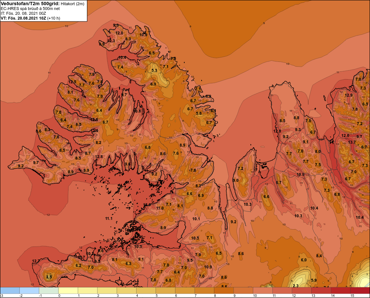
Task: Click the legend scale label '7'
Action: point(196,296)
